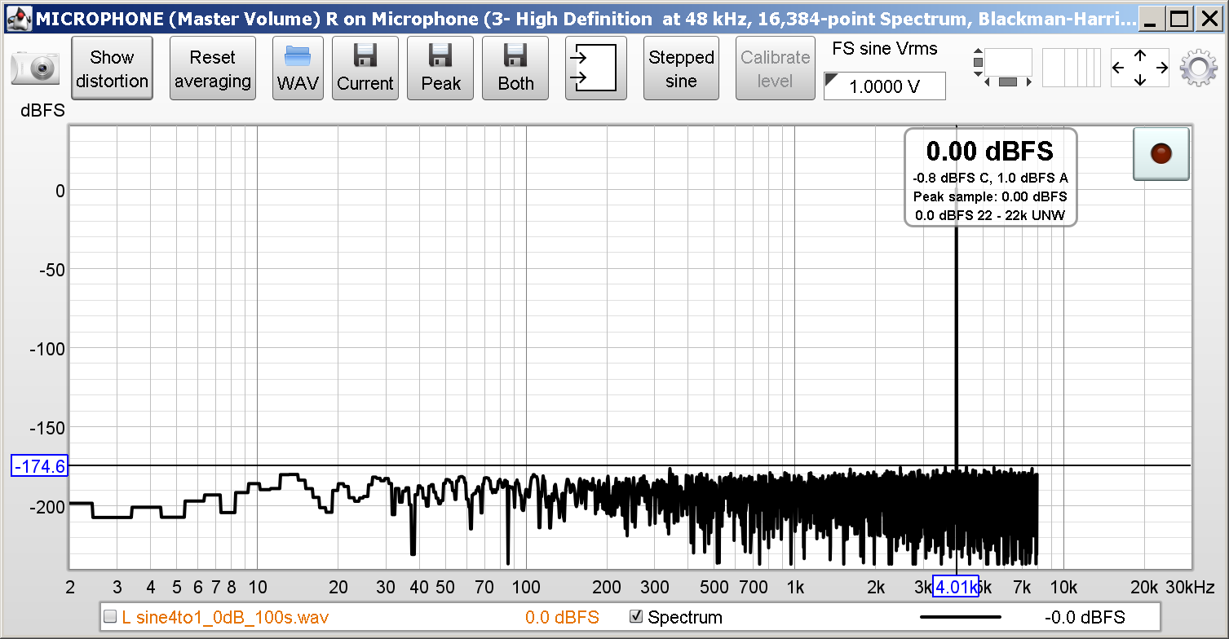
Task: Save the Peak trace
Action: (440, 68)
